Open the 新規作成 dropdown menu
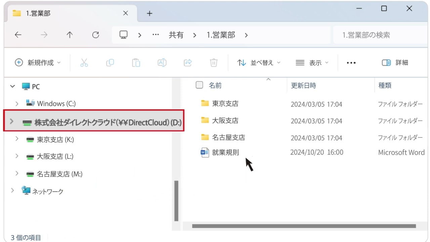The image size is (430, 242). pyautogui.click(x=38, y=63)
